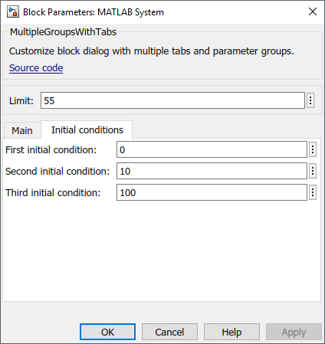The width and height of the screenshot is (325, 344).
Task: Click the "First initial condition:" label
Action: (51, 149)
